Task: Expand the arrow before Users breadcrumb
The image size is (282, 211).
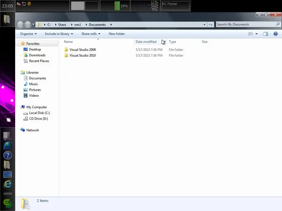Action: coord(56,24)
